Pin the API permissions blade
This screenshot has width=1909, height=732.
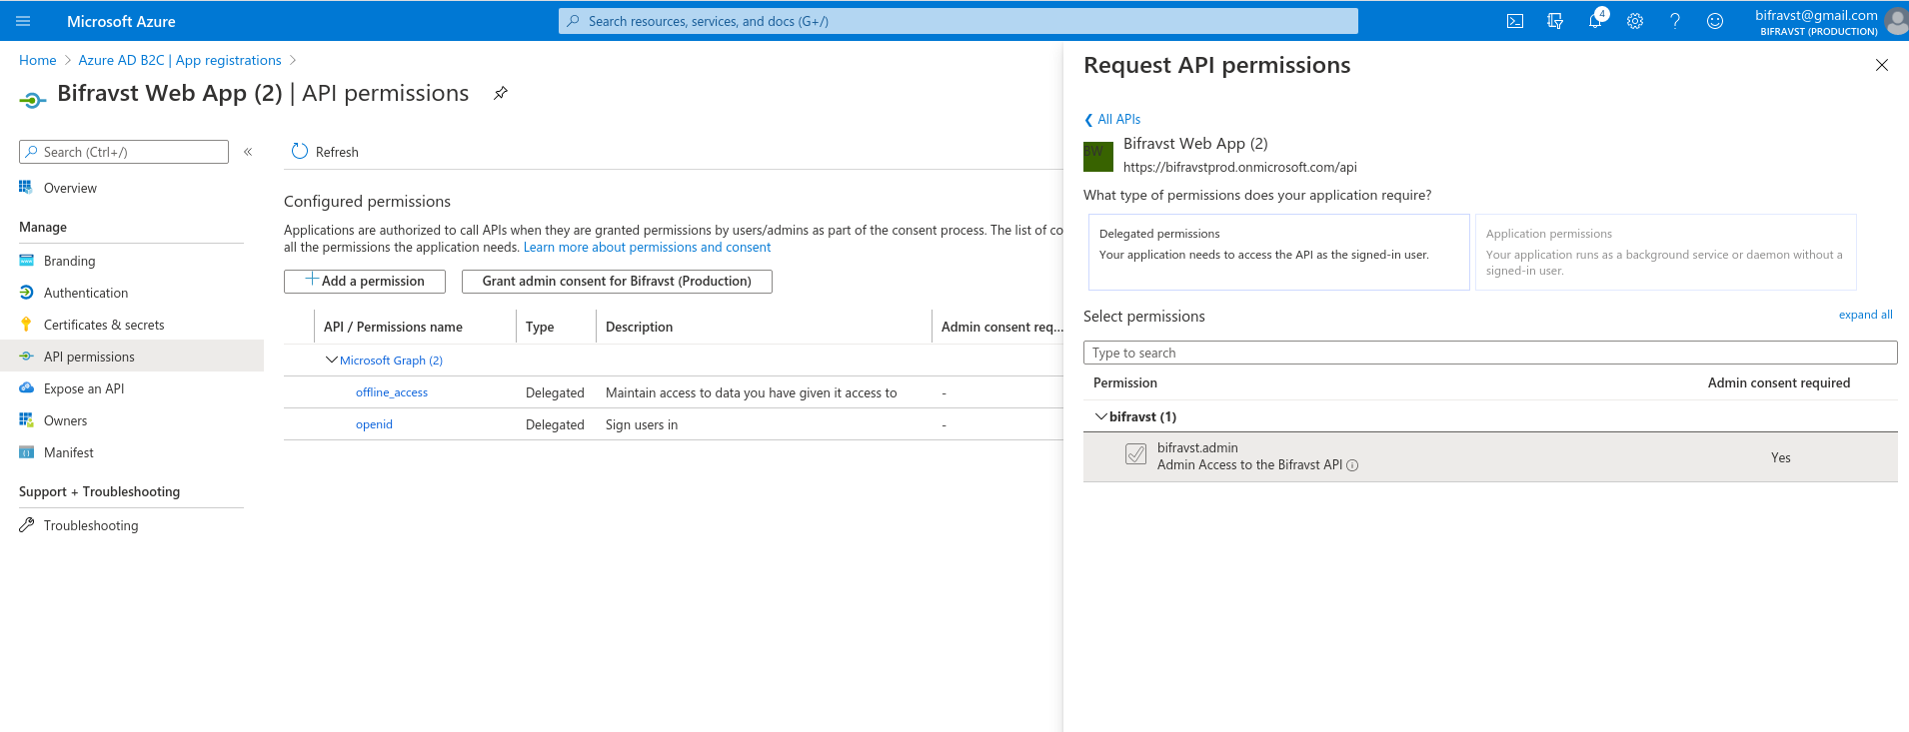(501, 93)
